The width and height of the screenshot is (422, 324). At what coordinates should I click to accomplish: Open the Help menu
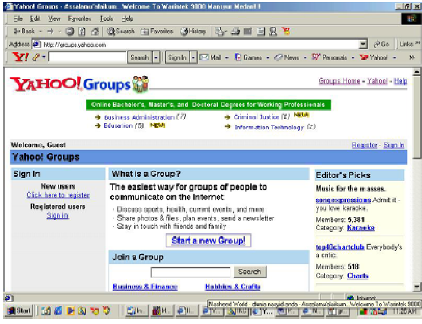pyautogui.click(x=127, y=18)
